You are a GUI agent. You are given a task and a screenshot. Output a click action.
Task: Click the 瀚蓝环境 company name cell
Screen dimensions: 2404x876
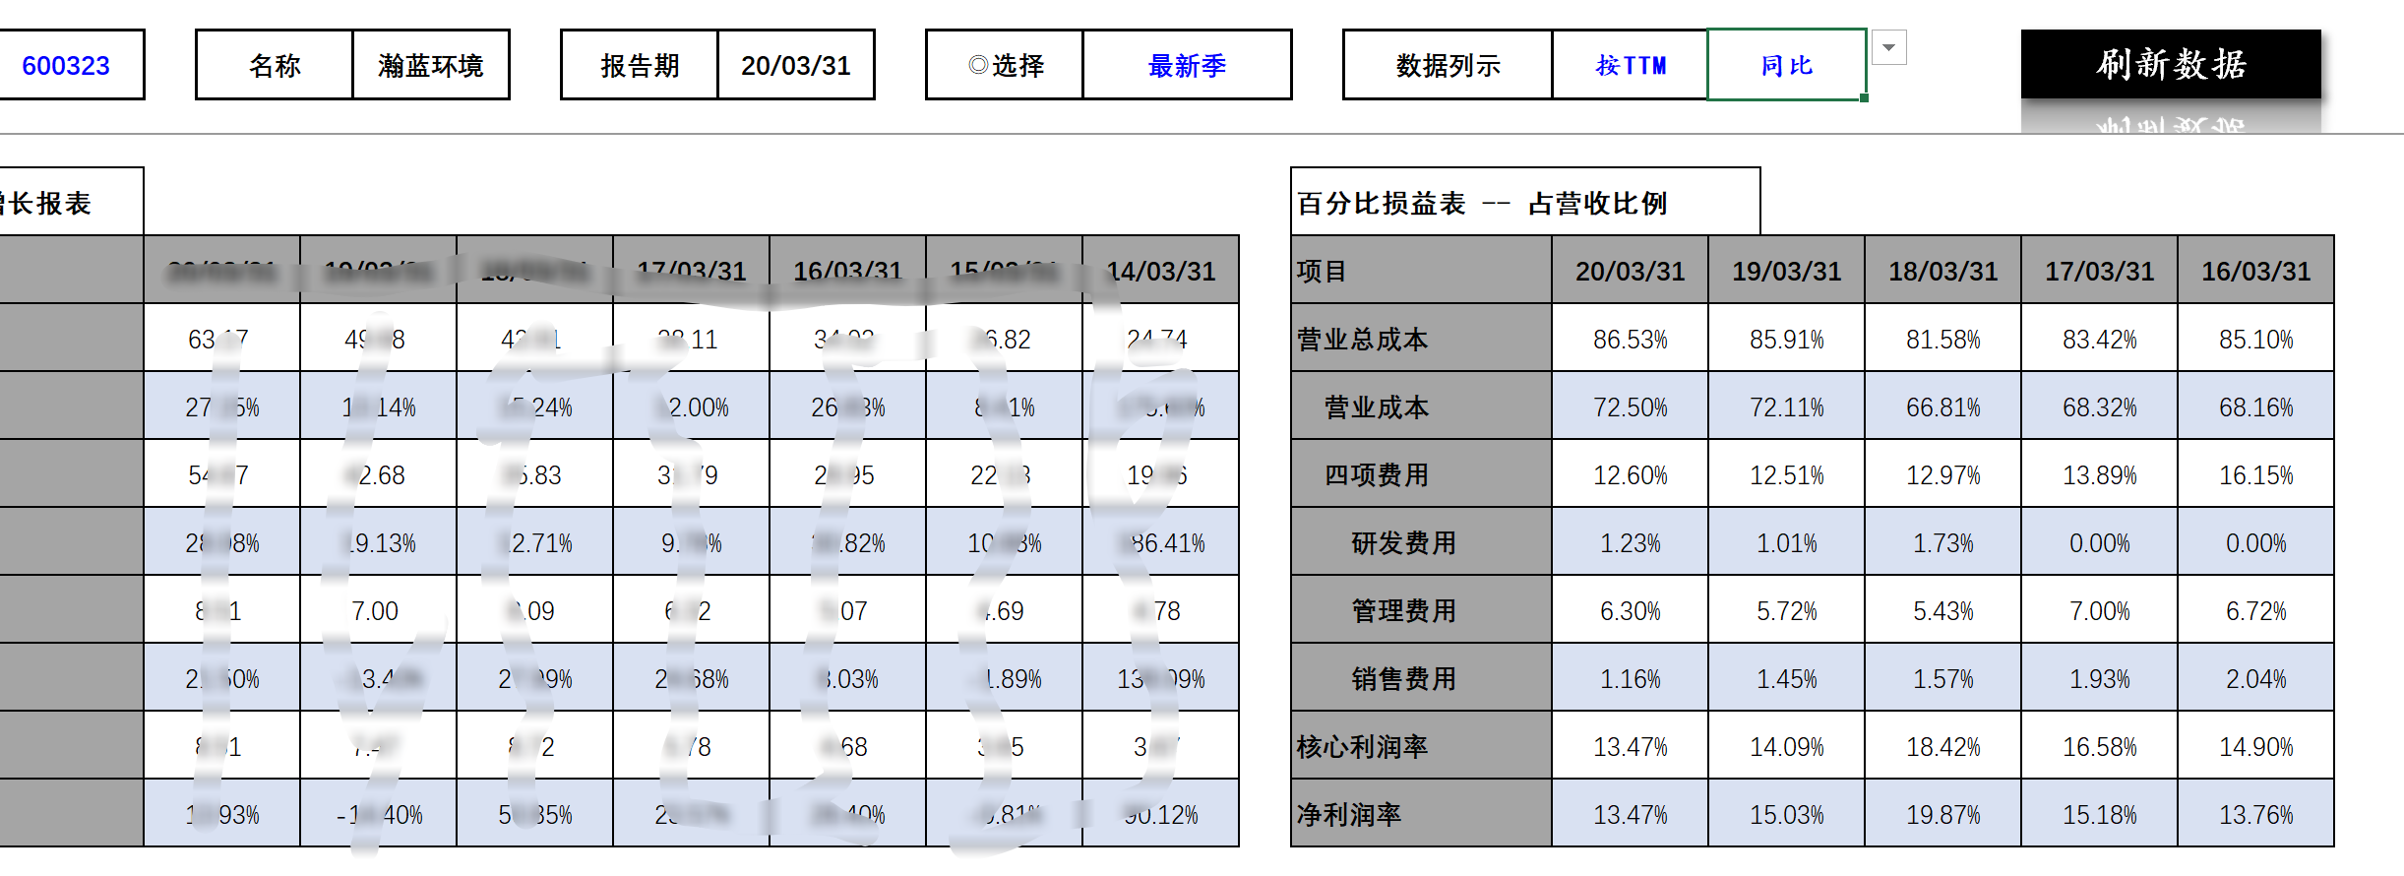tap(430, 65)
